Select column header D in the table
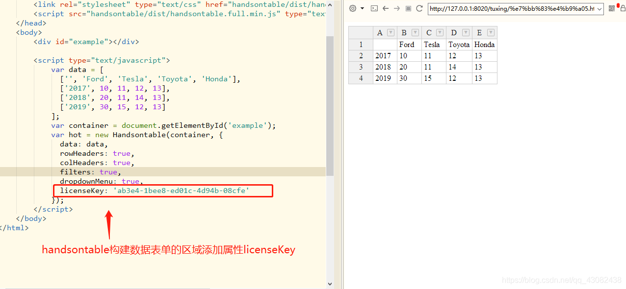The width and height of the screenshot is (626, 289). pyautogui.click(x=454, y=33)
